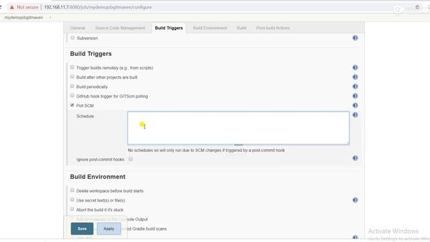
Task: Click the 'No schedules so will only run' message
Action: [x=206, y=151]
